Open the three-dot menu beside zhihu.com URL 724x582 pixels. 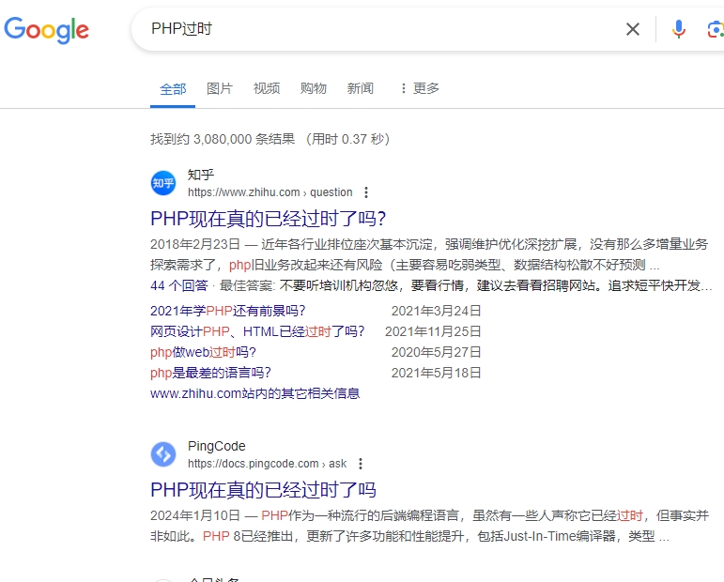tap(366, 192)
